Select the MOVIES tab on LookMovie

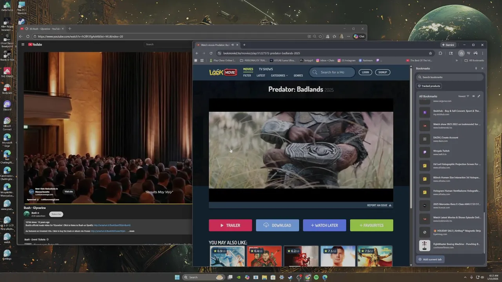[248, 69]
